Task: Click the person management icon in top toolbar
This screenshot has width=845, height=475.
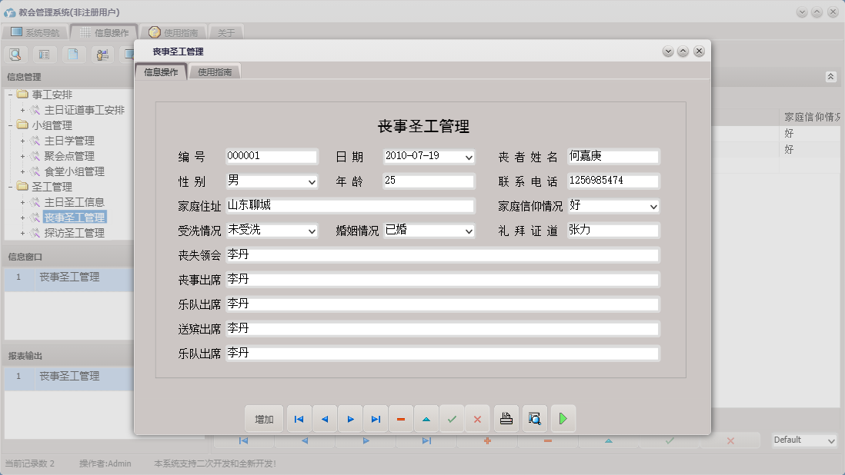Action: 102,55
